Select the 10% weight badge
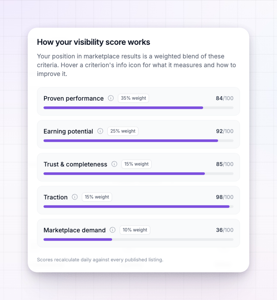 [x=135, y=230]
